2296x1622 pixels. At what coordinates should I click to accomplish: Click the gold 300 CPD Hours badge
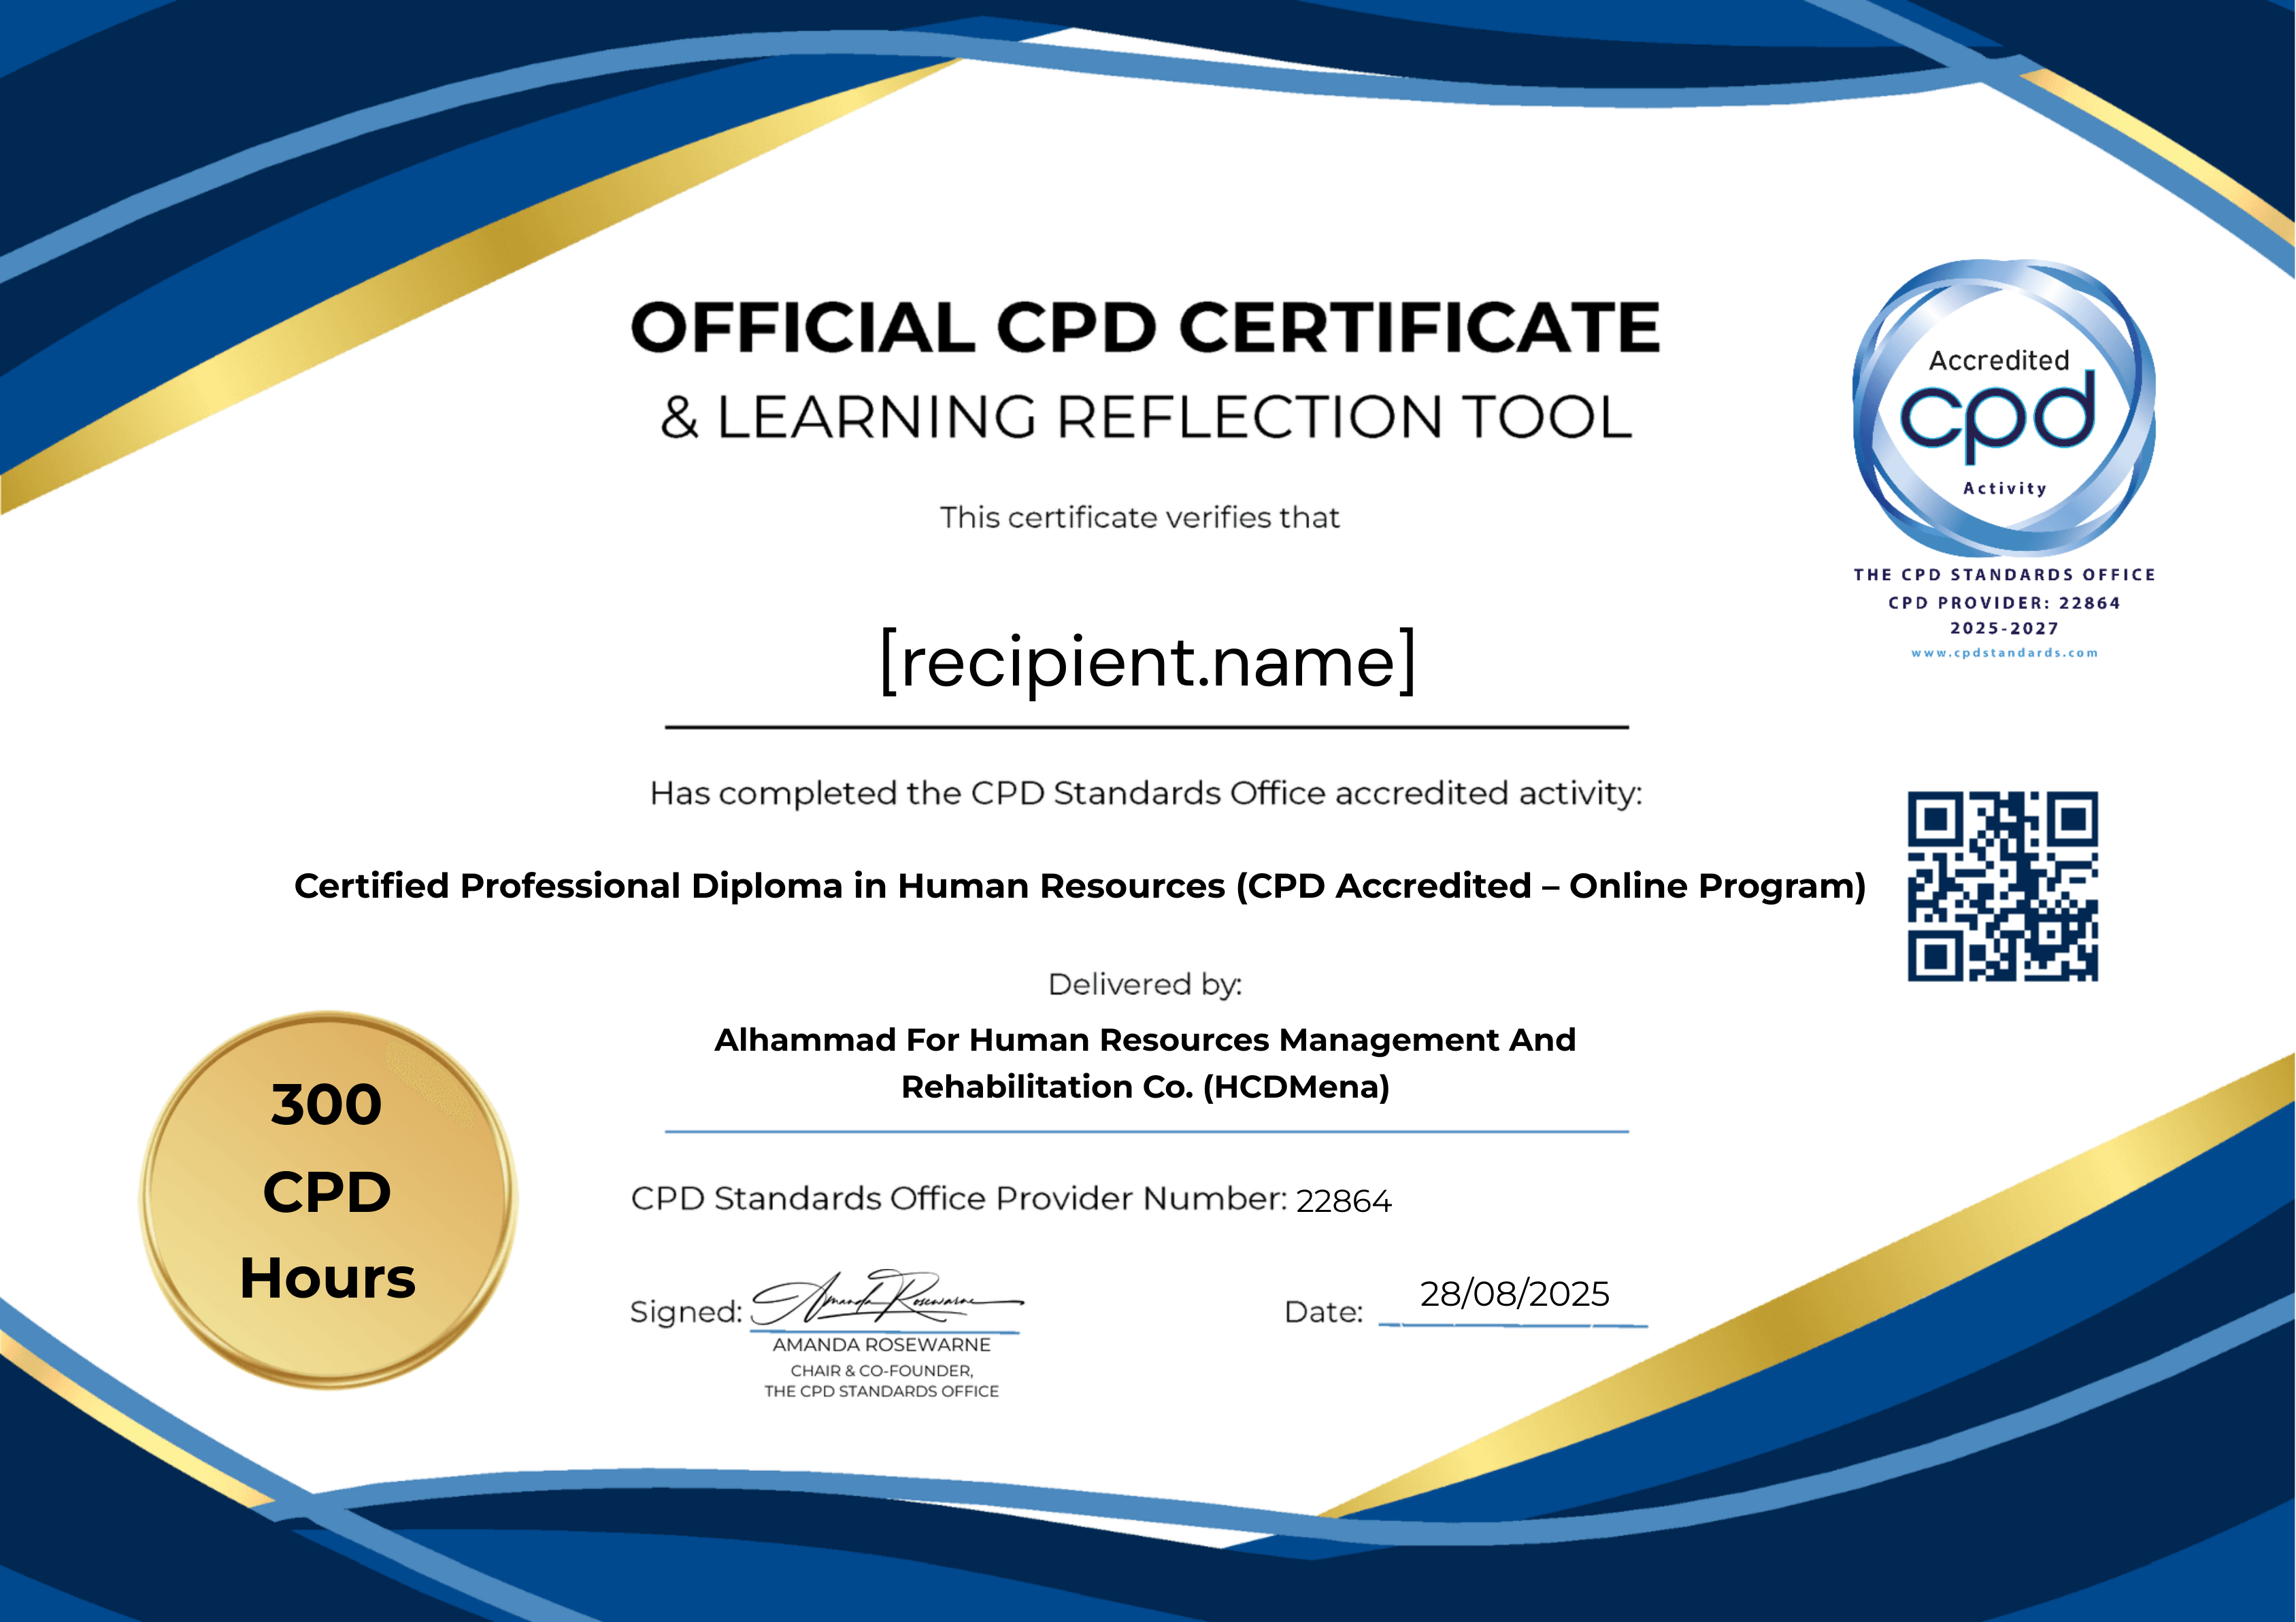pyautogui.click(x=328, y=1198)
